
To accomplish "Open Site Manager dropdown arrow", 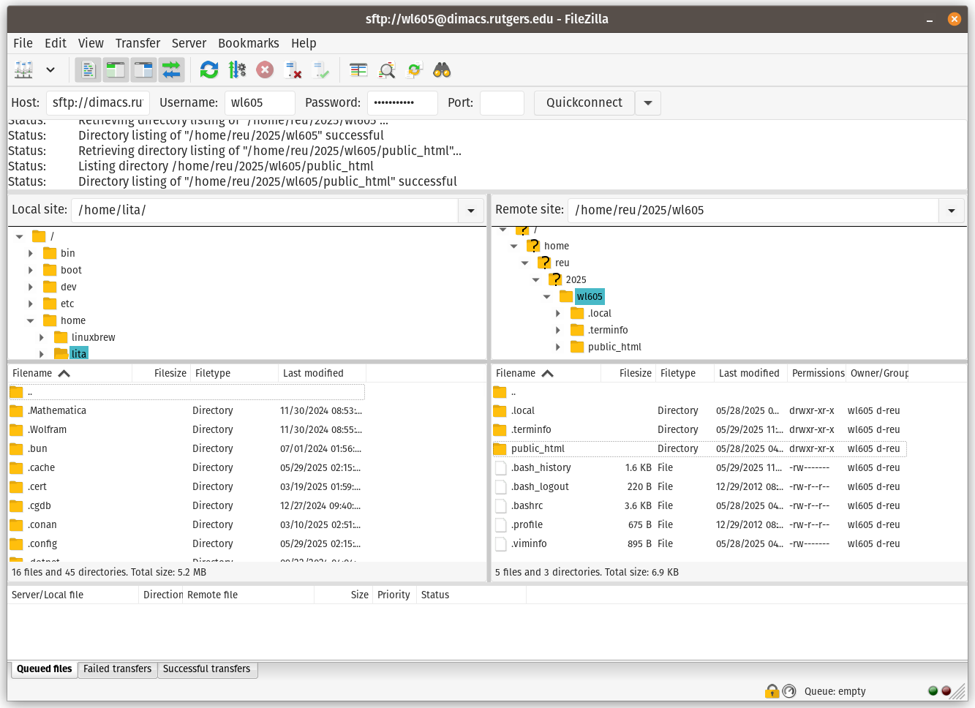I will click(50, 70).
